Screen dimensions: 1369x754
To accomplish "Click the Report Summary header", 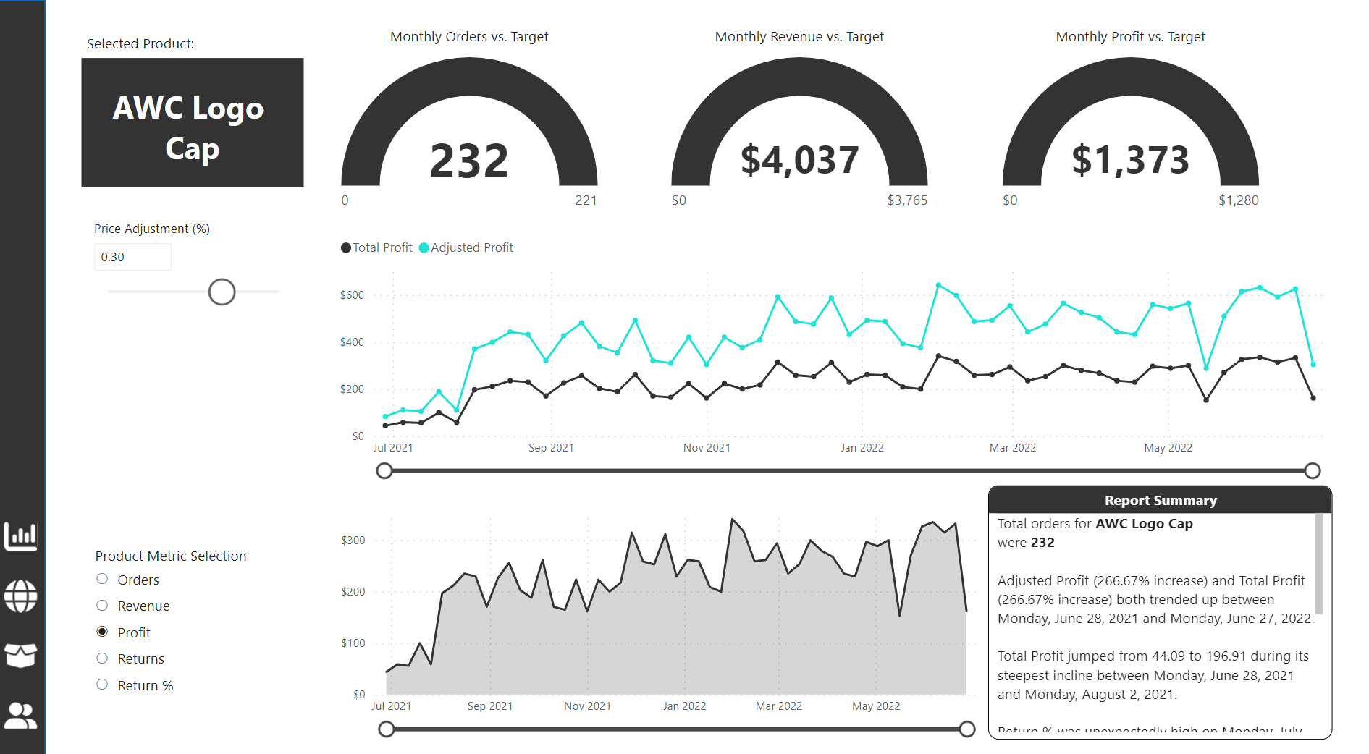I will (1160, 500).
